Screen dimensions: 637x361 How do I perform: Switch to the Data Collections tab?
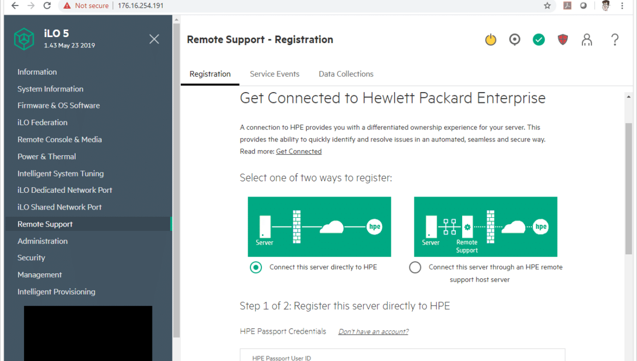click(x=346, y=74)
